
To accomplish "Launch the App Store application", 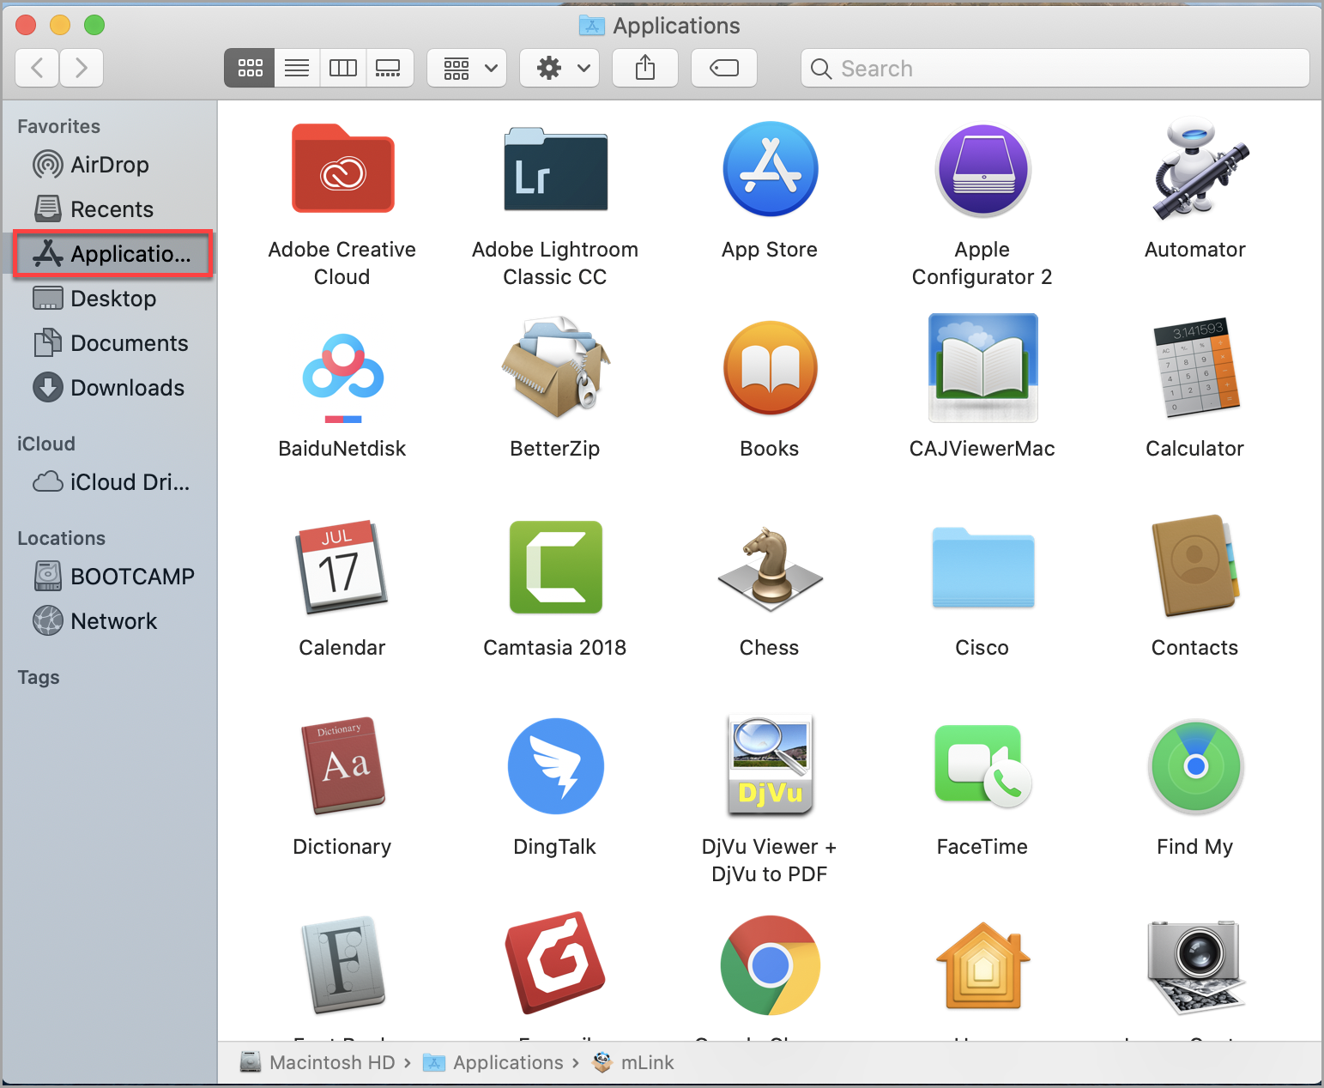I will tap(770, 169).
